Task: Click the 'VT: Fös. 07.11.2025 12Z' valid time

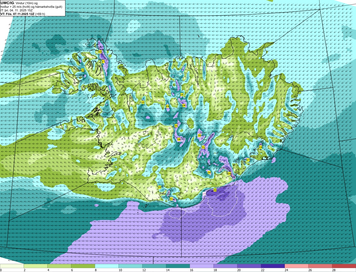Action: pos(18,14)
